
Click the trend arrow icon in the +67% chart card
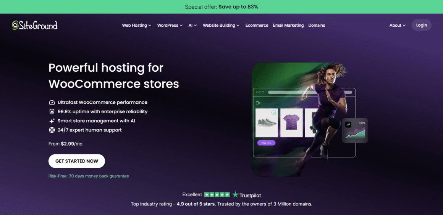click(x=348, y=124)
